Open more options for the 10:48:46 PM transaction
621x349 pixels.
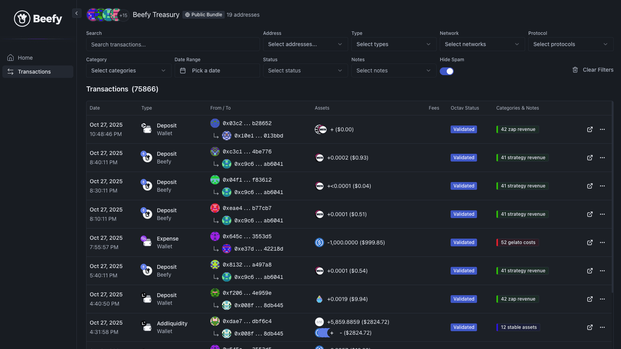[x=602, y=129]
